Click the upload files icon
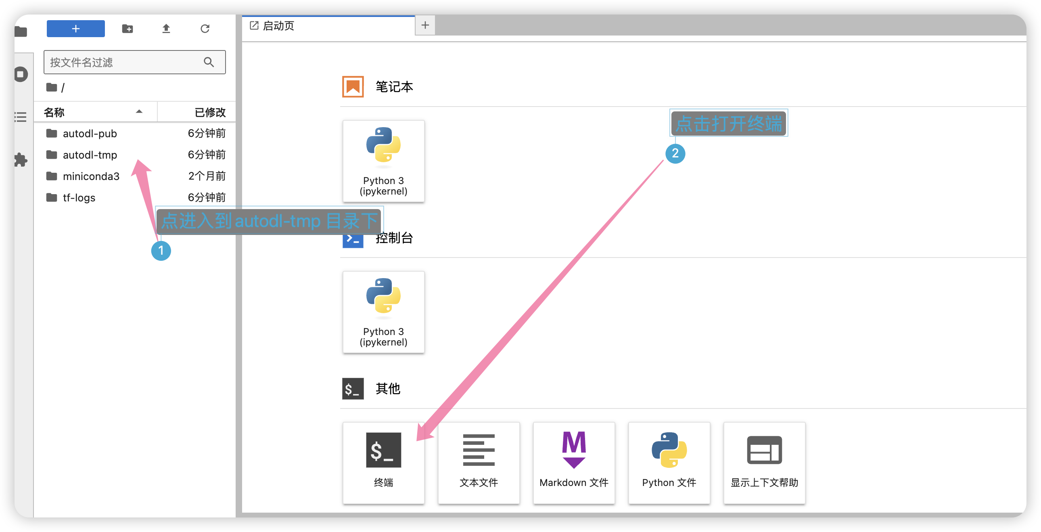The height and width of the screenshot is (532, 1041). click(x=166, y=29)
